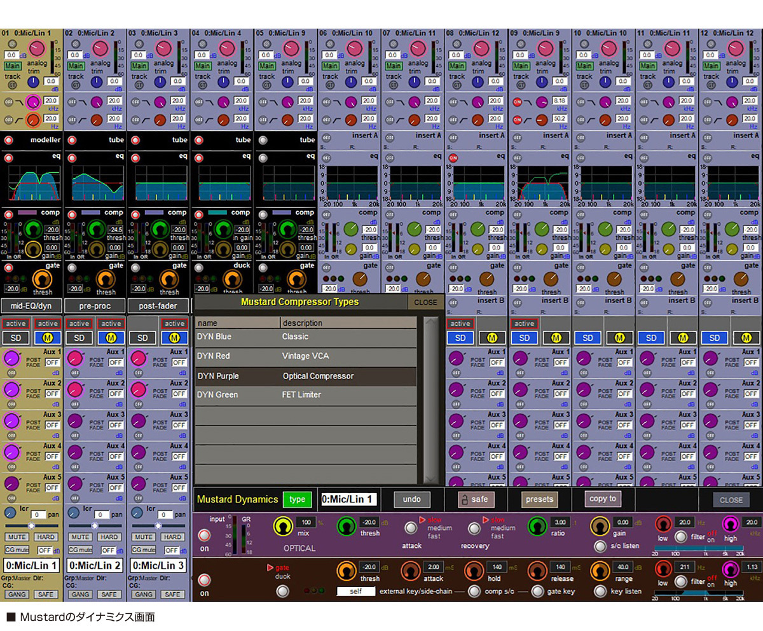Image resolution: width=763 pixels, height=631 pixels.
Task: Toggle the Mustard compressor on button
Action: point(204,536)
